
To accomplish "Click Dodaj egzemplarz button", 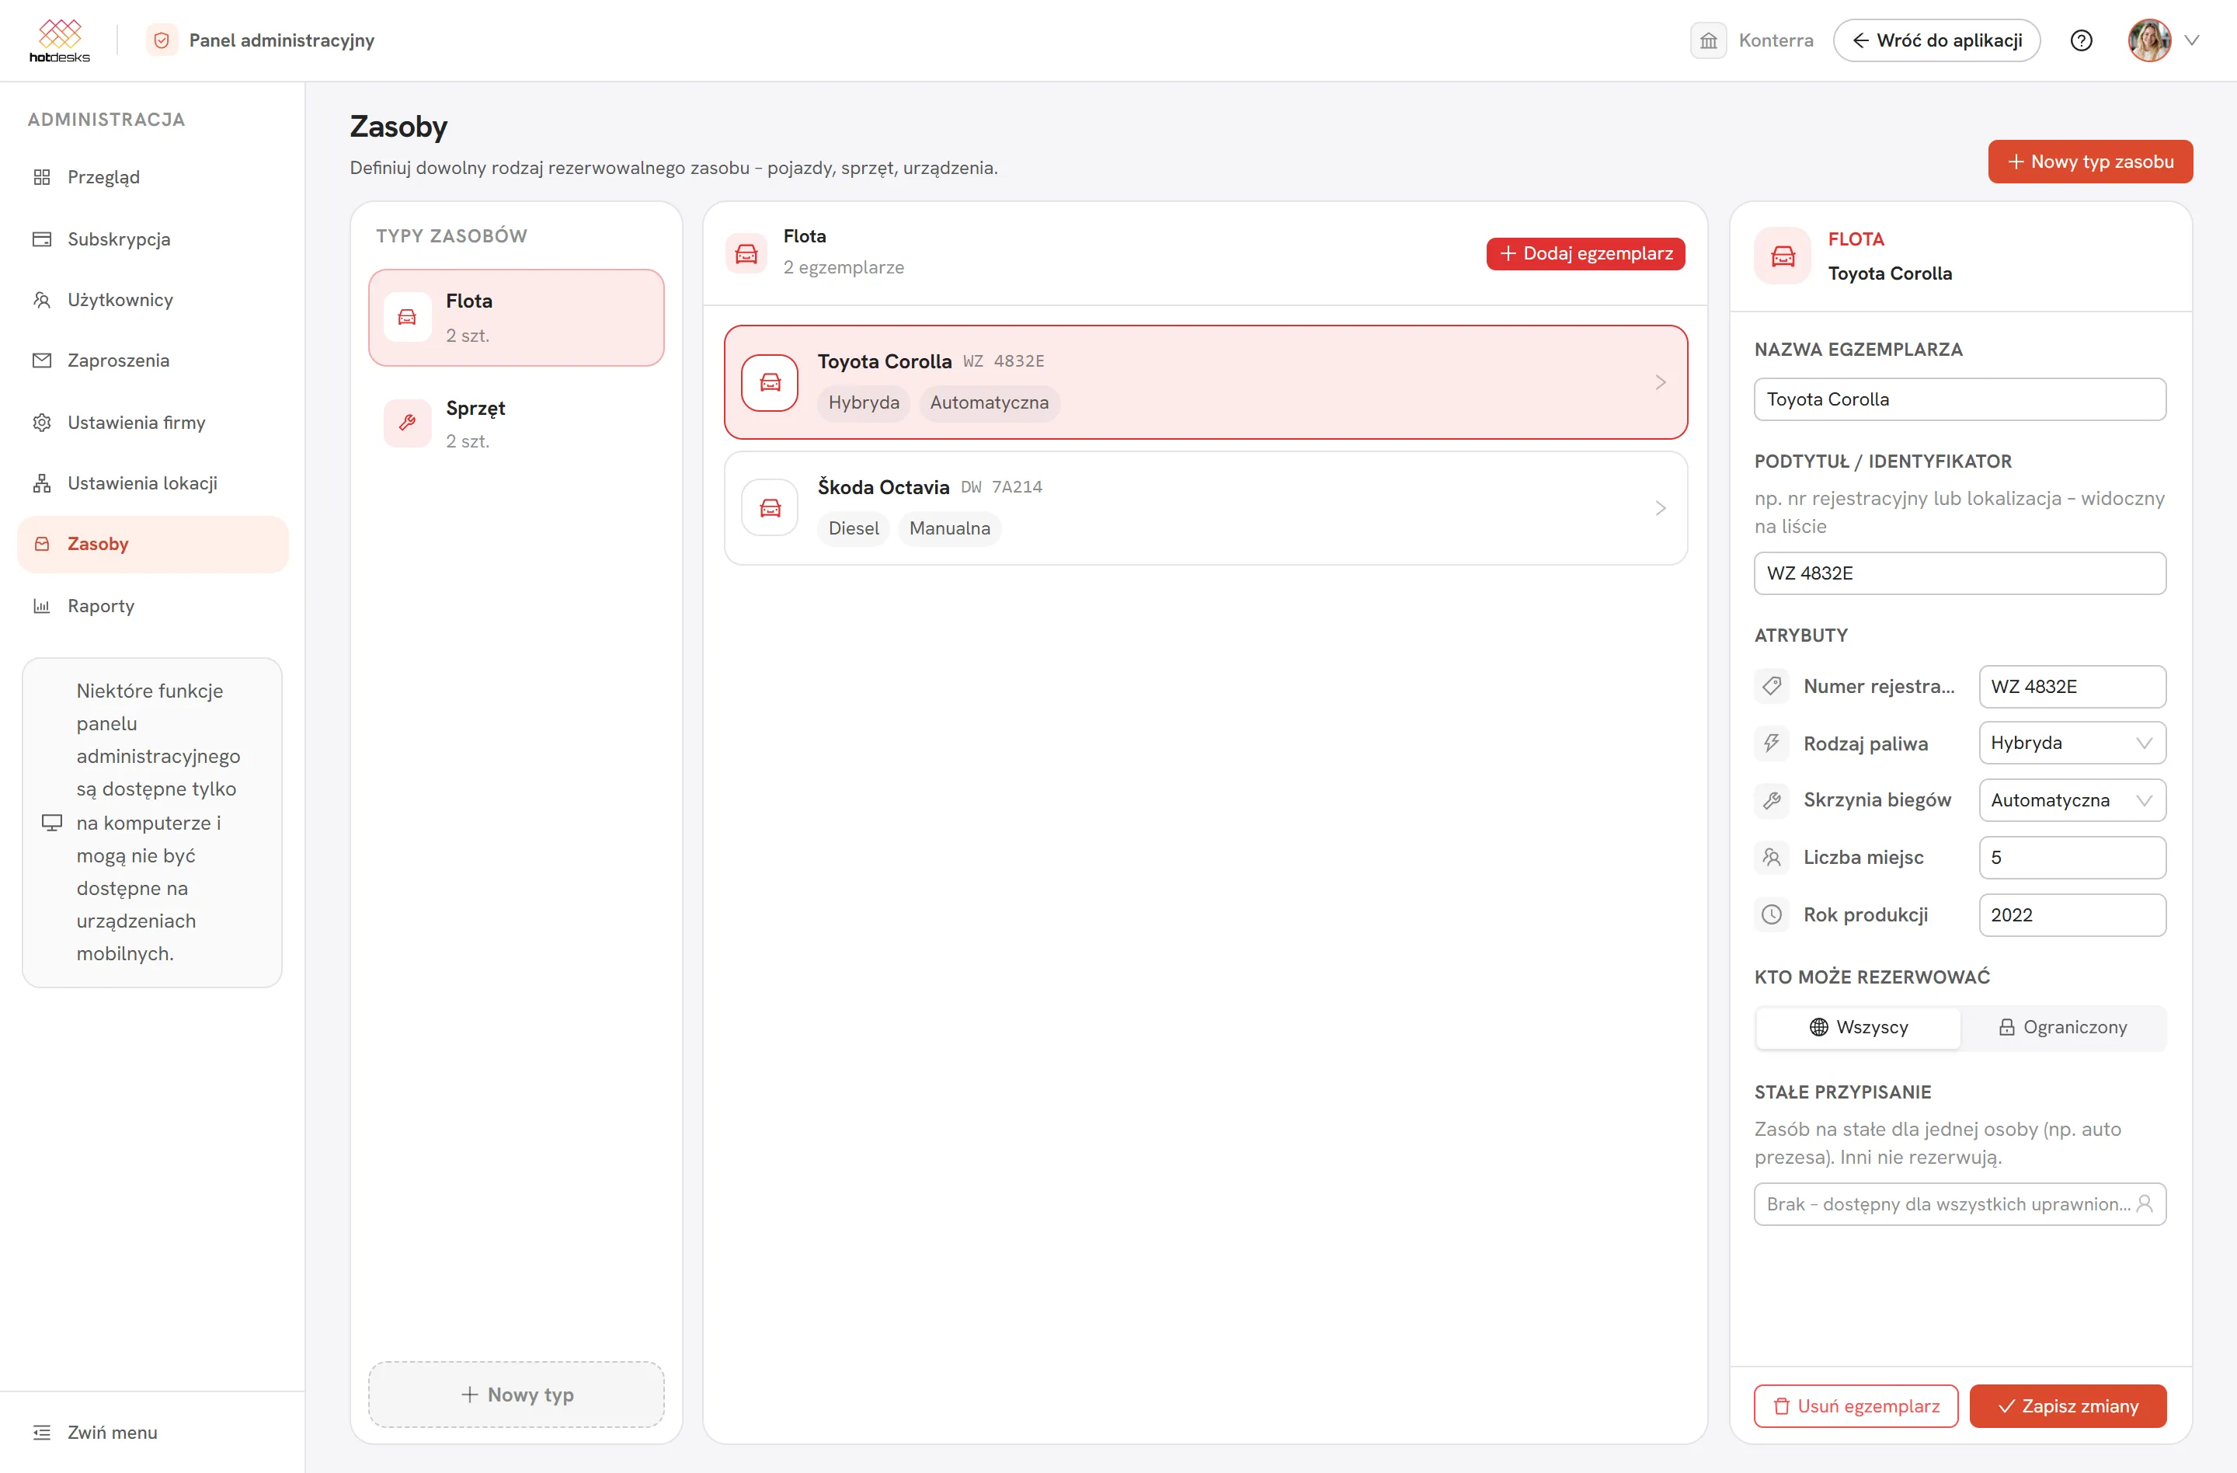I will click(x=1585, y=254).
